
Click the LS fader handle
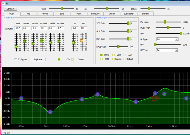click(x=73, y=43)
